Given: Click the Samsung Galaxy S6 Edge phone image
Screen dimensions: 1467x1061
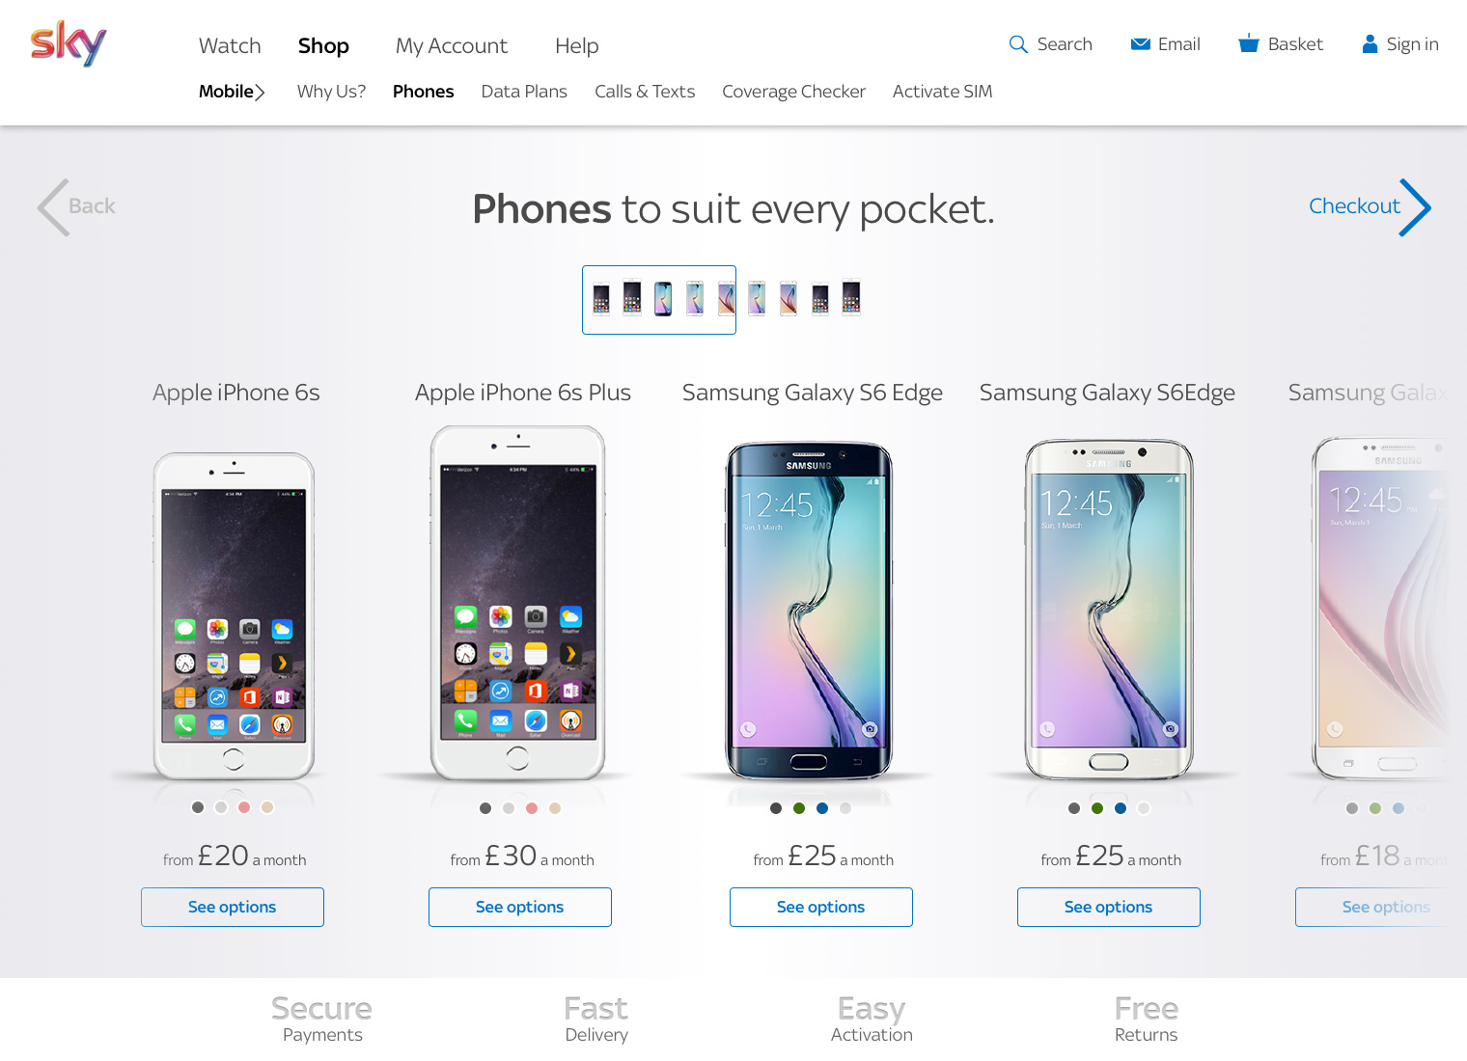Looking at the screenshot, I should (810, 611).
